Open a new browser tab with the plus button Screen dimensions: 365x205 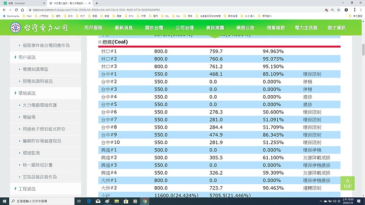97,3
